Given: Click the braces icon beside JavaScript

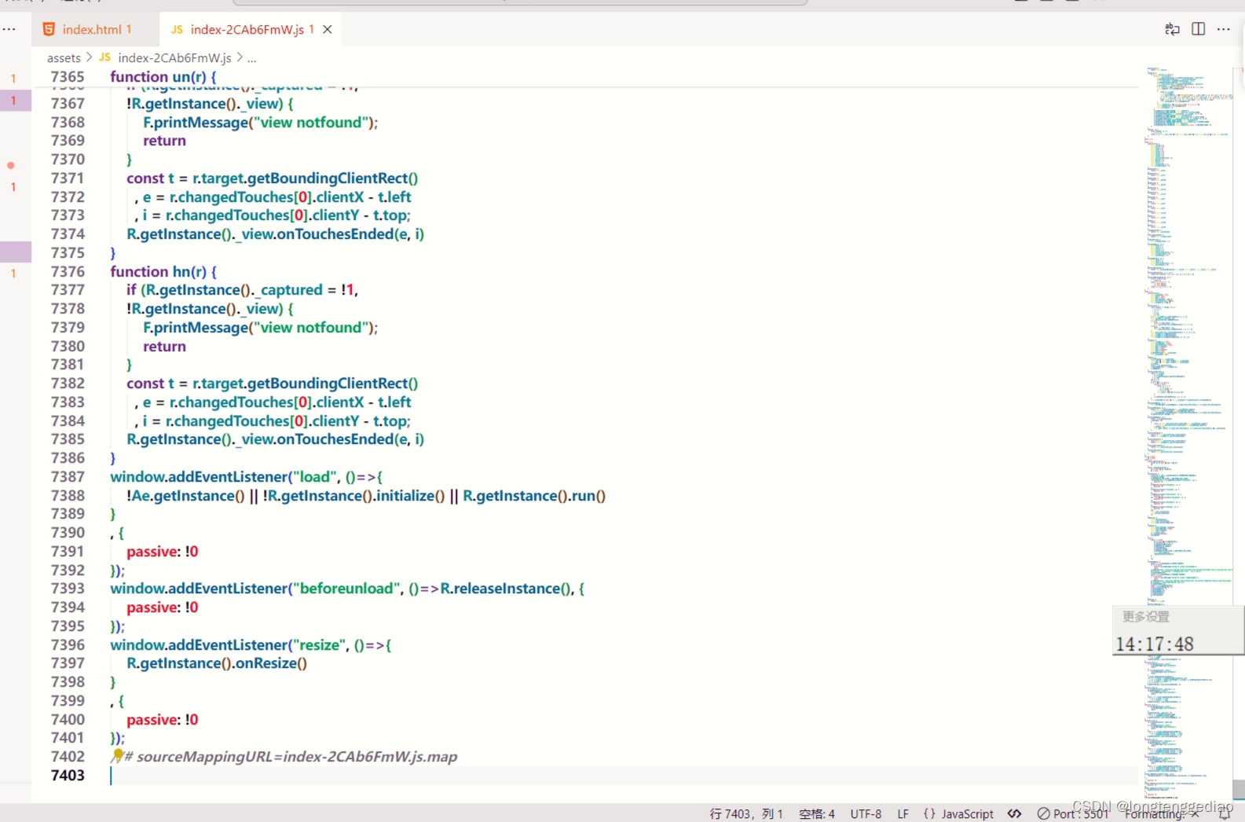Looking at the screenshot, I should tap(929, 813).
